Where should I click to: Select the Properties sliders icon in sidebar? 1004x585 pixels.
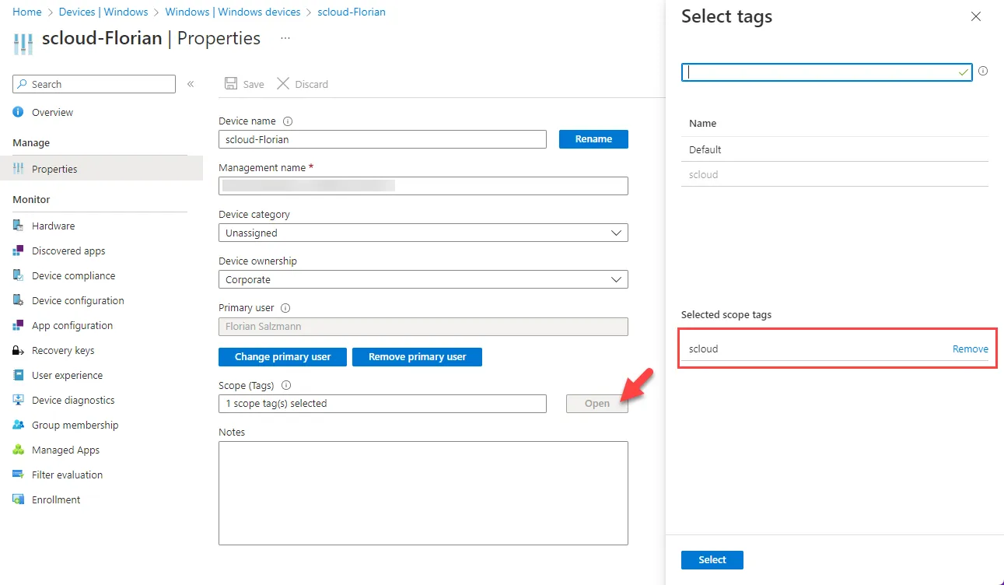(x=19, y=169)
